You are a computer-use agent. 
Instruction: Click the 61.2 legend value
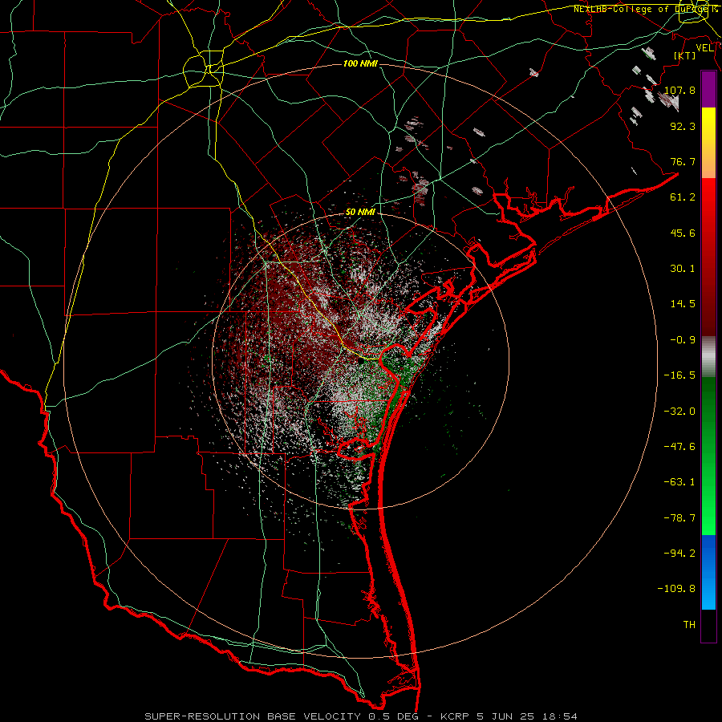683,197
